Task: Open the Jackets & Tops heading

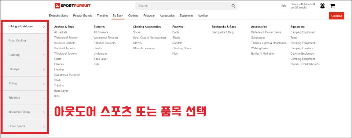Action: tap(64, 27)
